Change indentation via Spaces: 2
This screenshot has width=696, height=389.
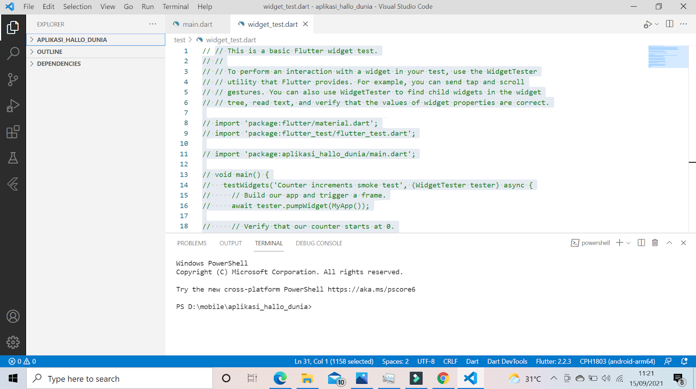pos(395,361)
